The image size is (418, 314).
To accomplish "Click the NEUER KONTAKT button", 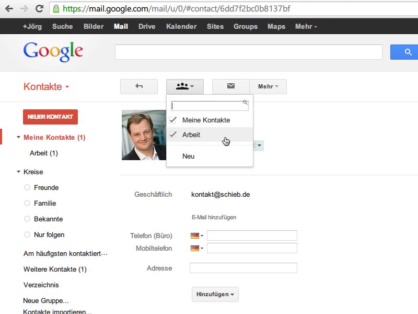I will [x=50, y=117].
